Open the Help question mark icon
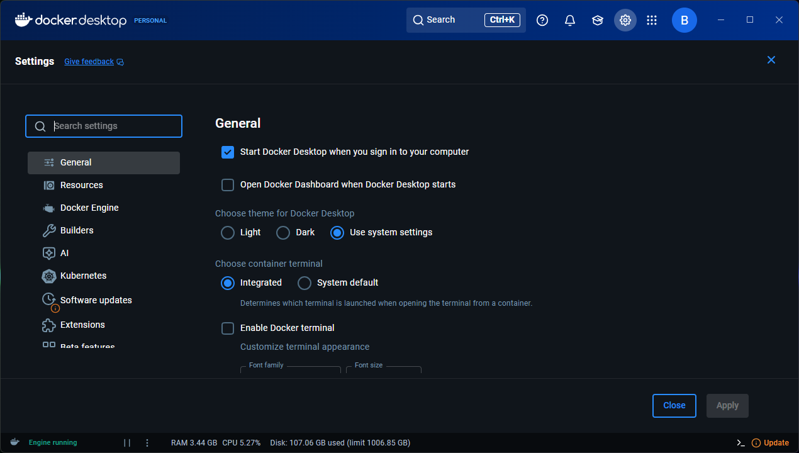The height and width of the screenshot is (453, 799). (x=542, y=20)
